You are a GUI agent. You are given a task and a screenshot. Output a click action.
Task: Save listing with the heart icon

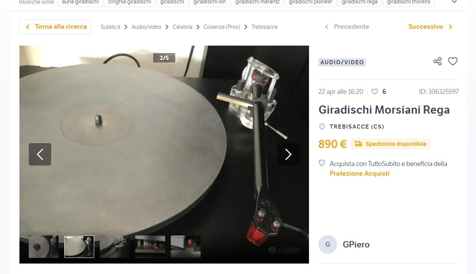tap(453, 61)
